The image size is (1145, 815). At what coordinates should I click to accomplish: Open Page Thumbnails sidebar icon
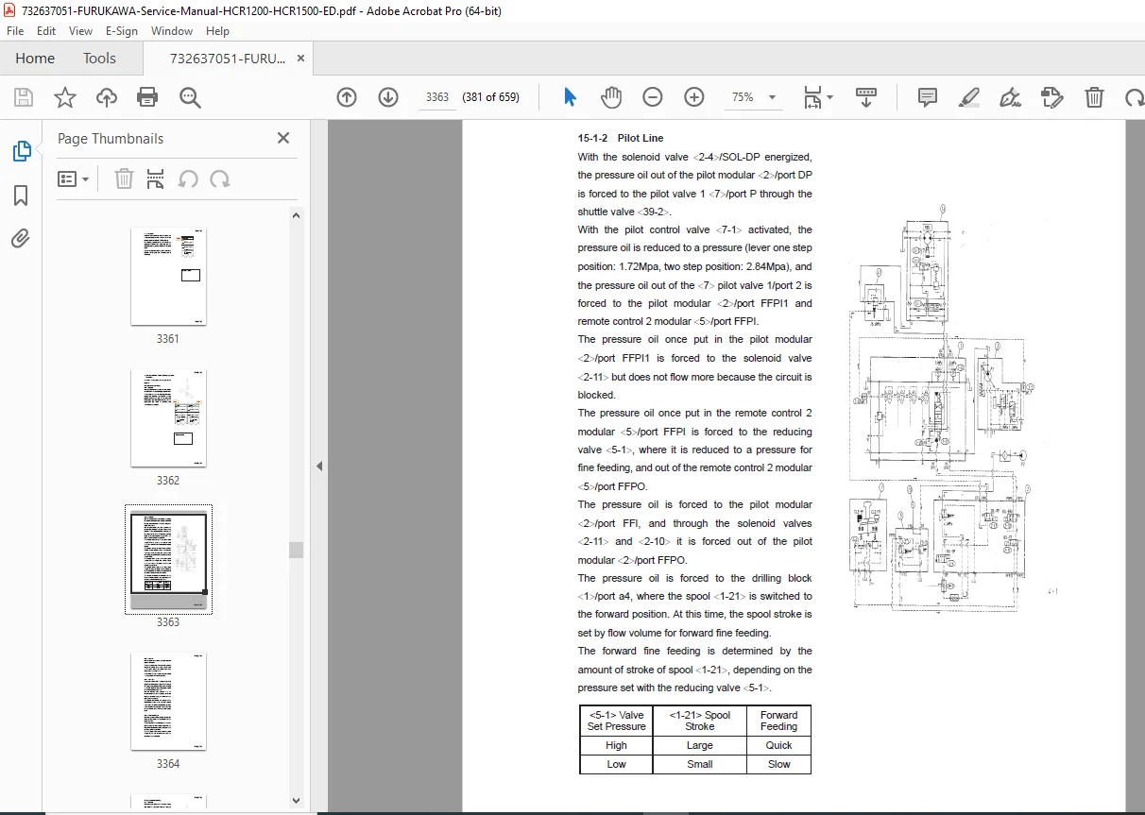click(21, 151)
